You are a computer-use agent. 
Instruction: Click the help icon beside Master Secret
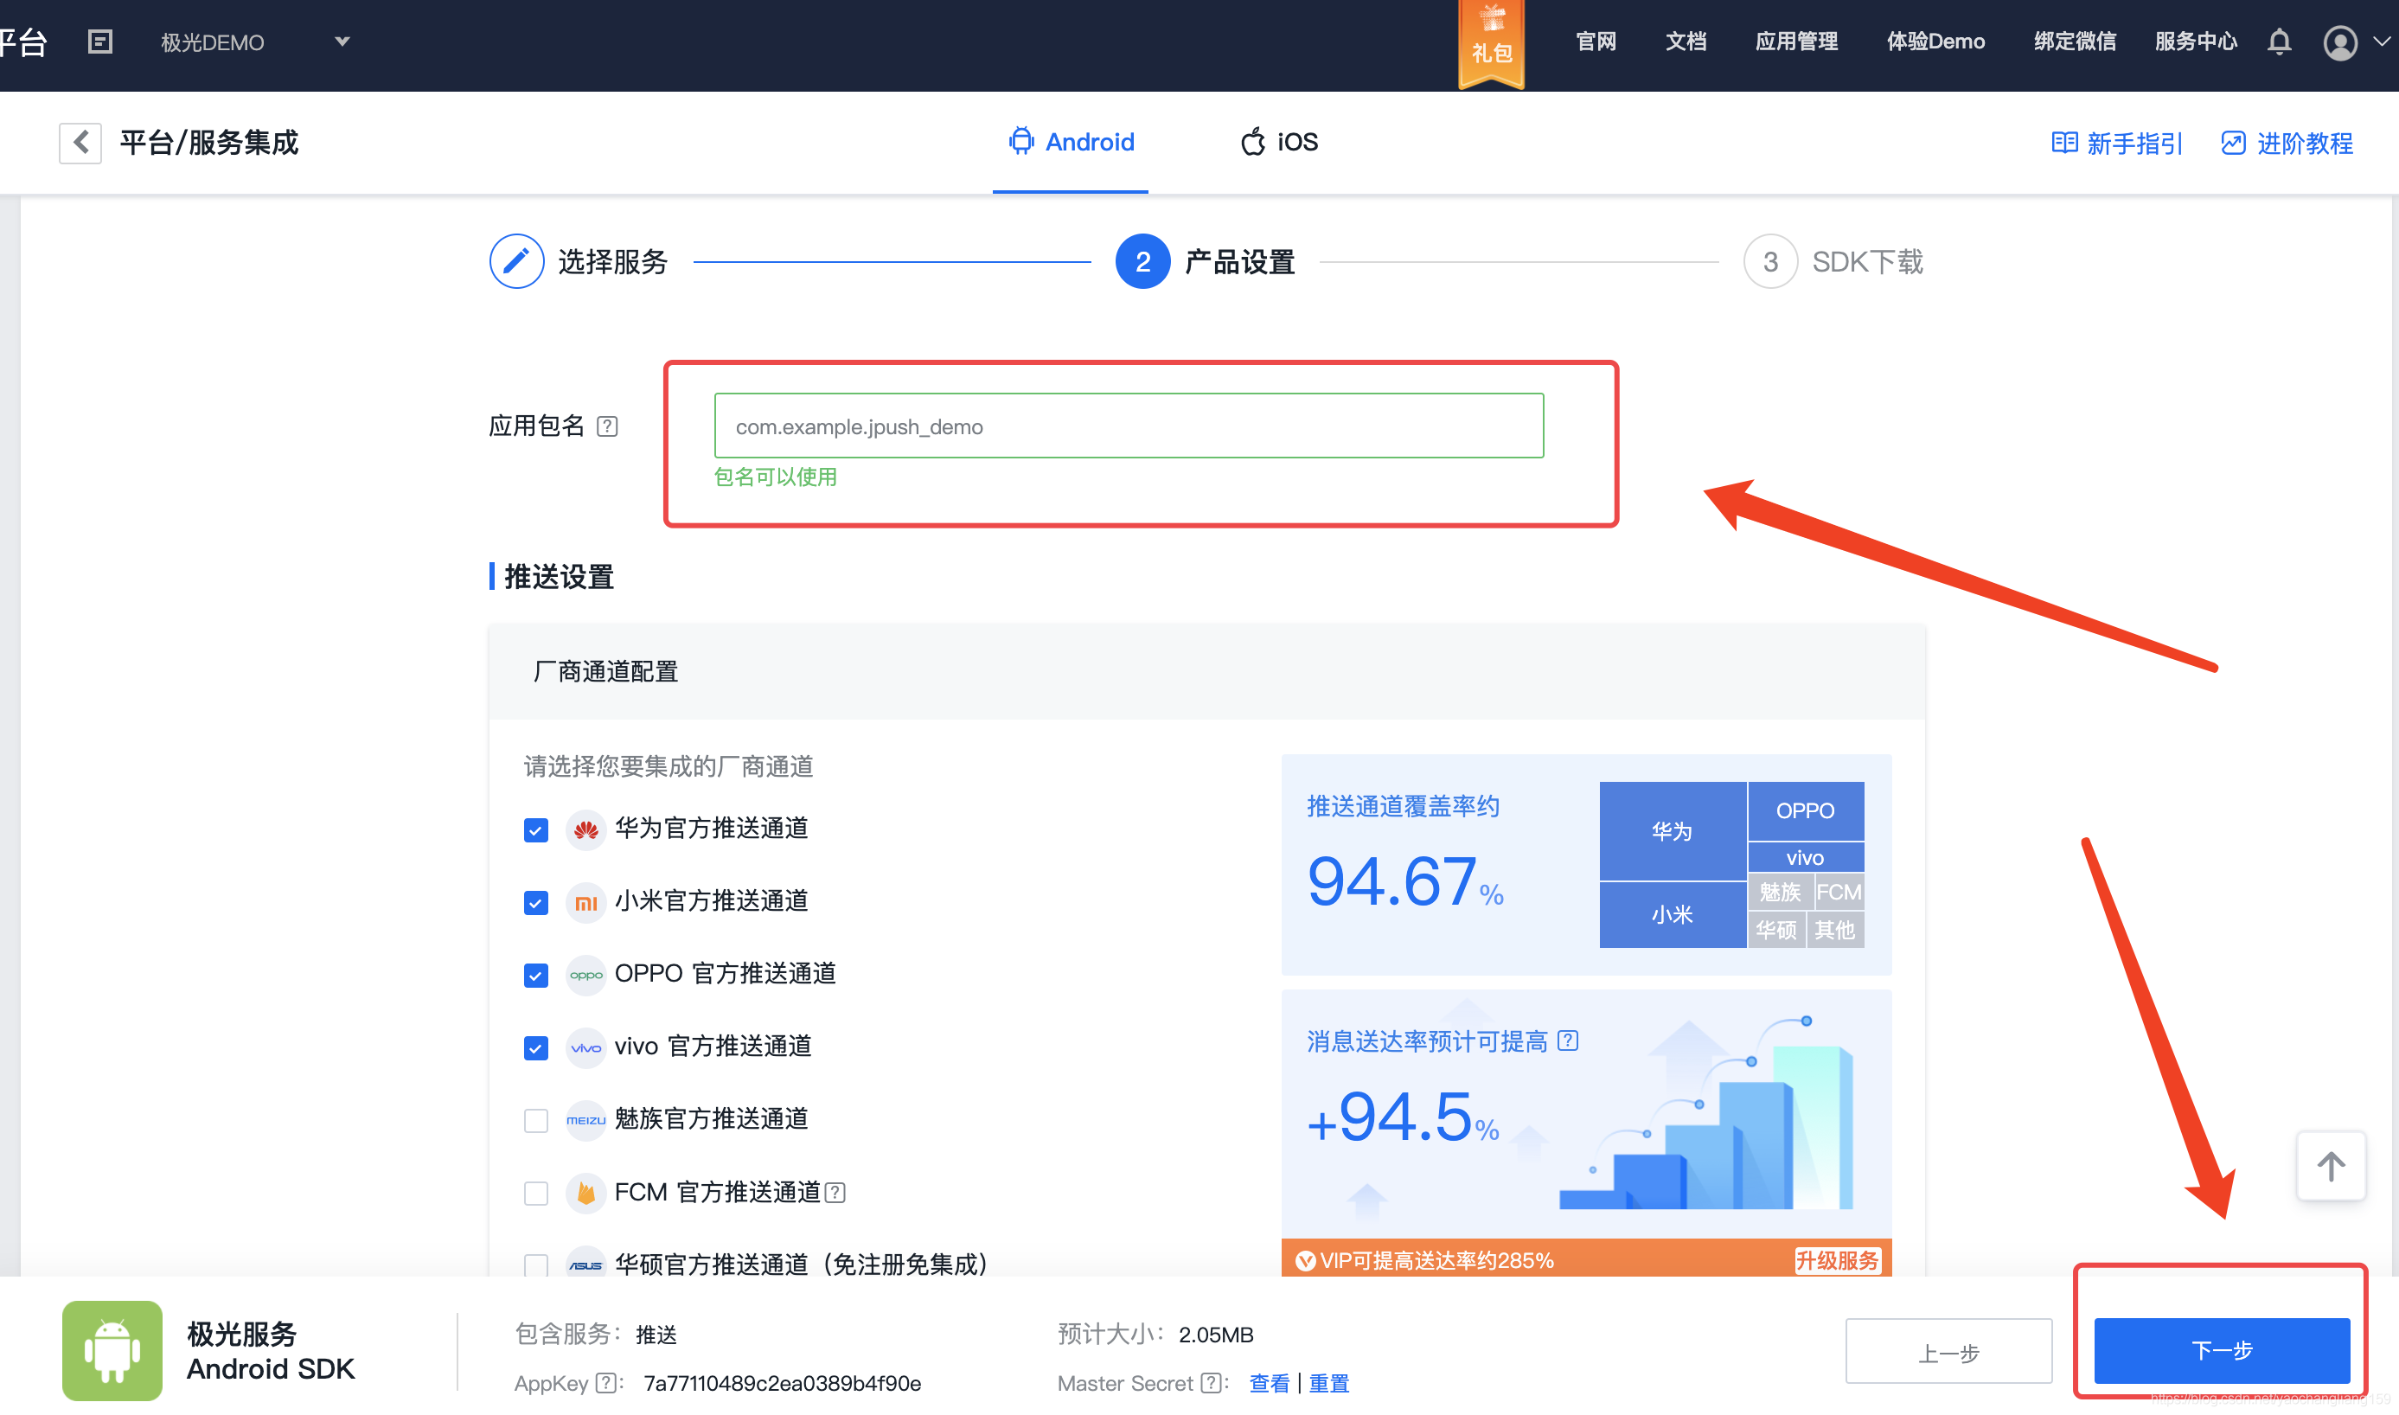[x=1212, y=1383]
